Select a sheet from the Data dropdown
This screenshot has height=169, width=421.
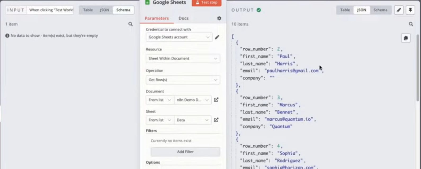coord(193,120)
